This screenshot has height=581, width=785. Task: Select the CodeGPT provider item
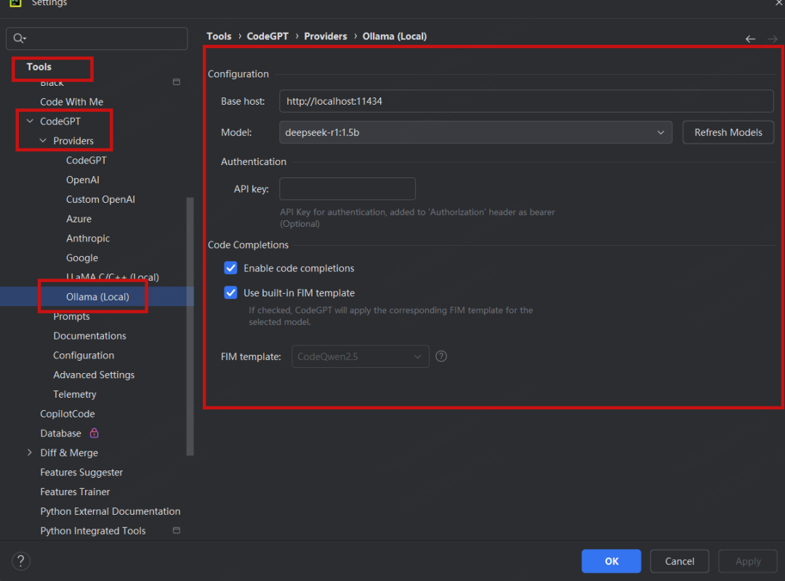[86, 160]
